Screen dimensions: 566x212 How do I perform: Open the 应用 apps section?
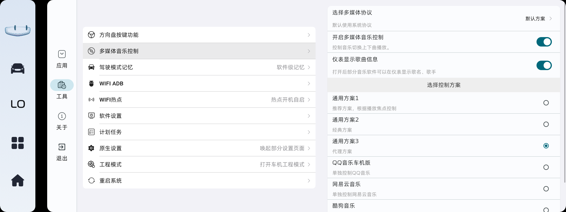coord(62,59)
